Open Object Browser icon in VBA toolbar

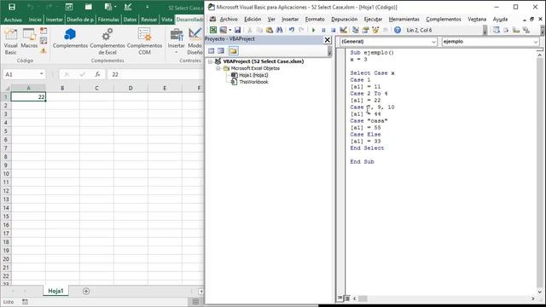[375, 31]
